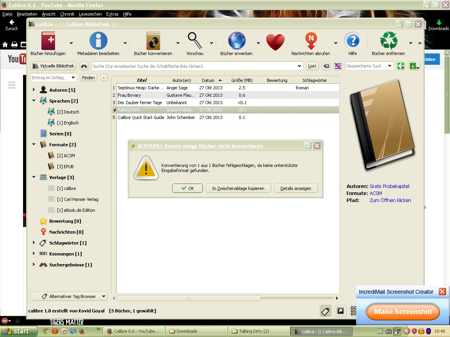Open Metadaten bearbeiten dropdown arrow
The height and width of the screenshot is (337, 450).
point(125,43)
